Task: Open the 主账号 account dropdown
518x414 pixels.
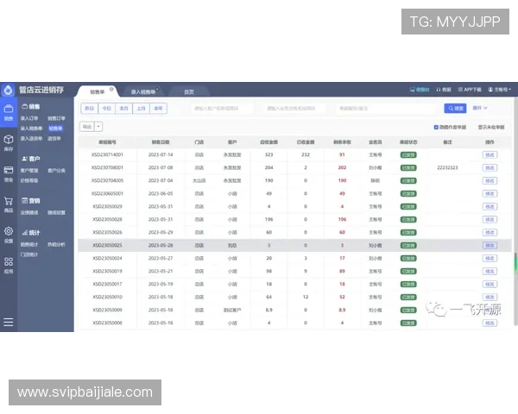Action: pyautogui.click(x=500, y=89)
